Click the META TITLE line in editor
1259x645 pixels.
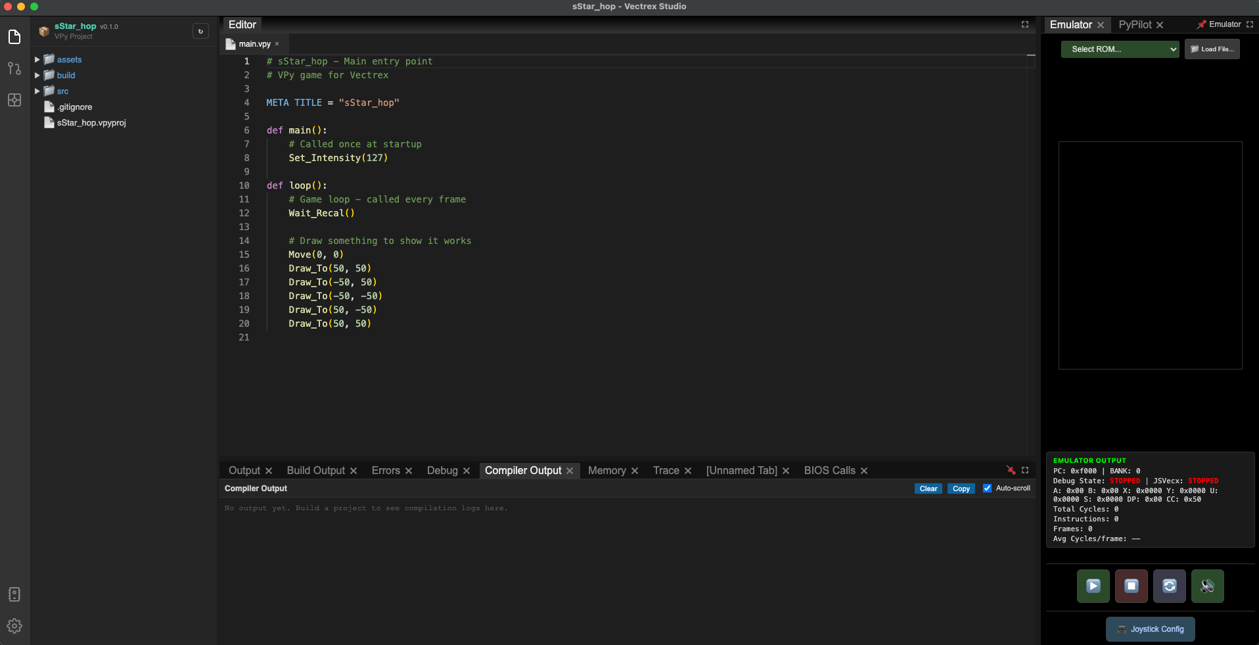332,103
